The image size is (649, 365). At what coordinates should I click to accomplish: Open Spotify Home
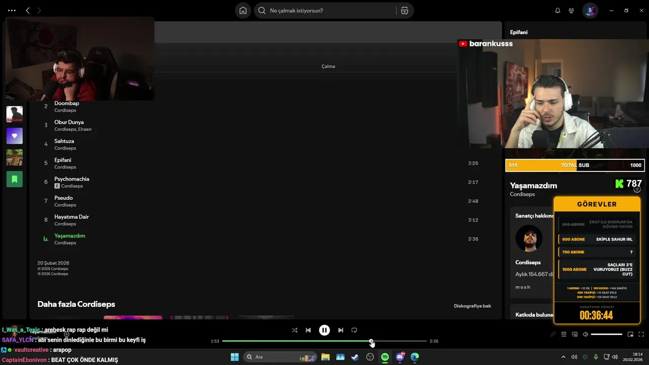point(243,10)
